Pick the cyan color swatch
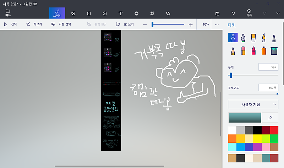The image size is (284, 168). [232, 147]
